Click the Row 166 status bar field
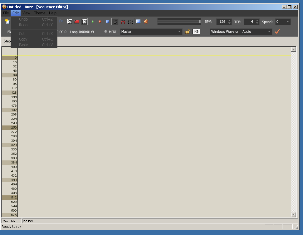This screenshot has height=235, width=303. coord(11,221)
